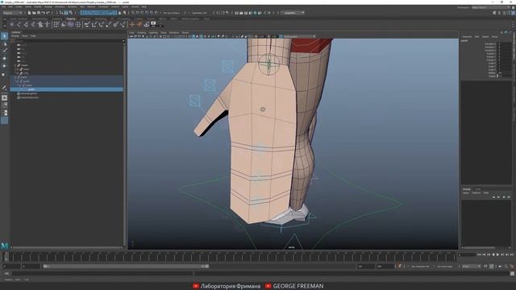Open the File menu

[x=4, y=6]
